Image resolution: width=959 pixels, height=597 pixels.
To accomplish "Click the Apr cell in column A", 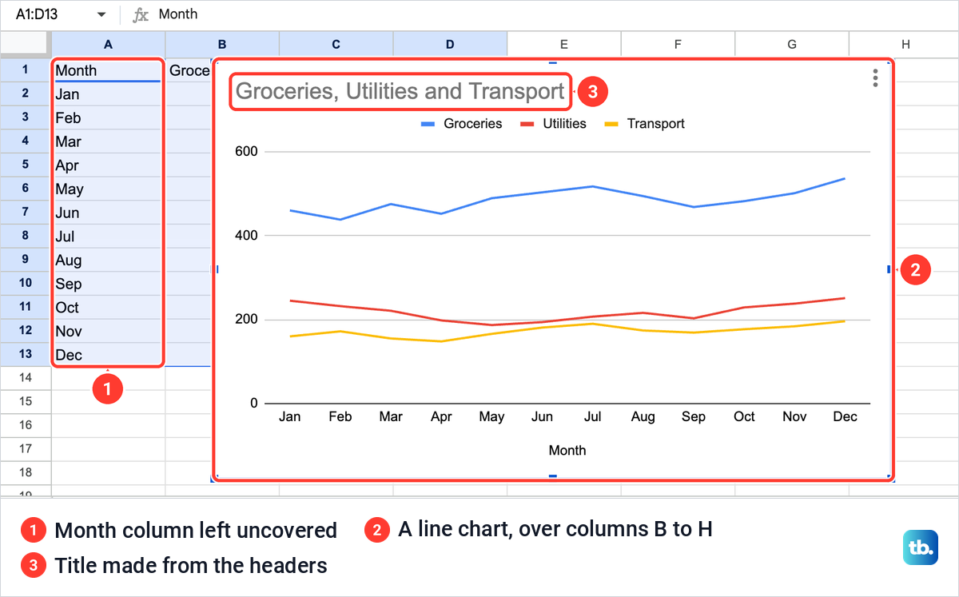I will (108, 165).
